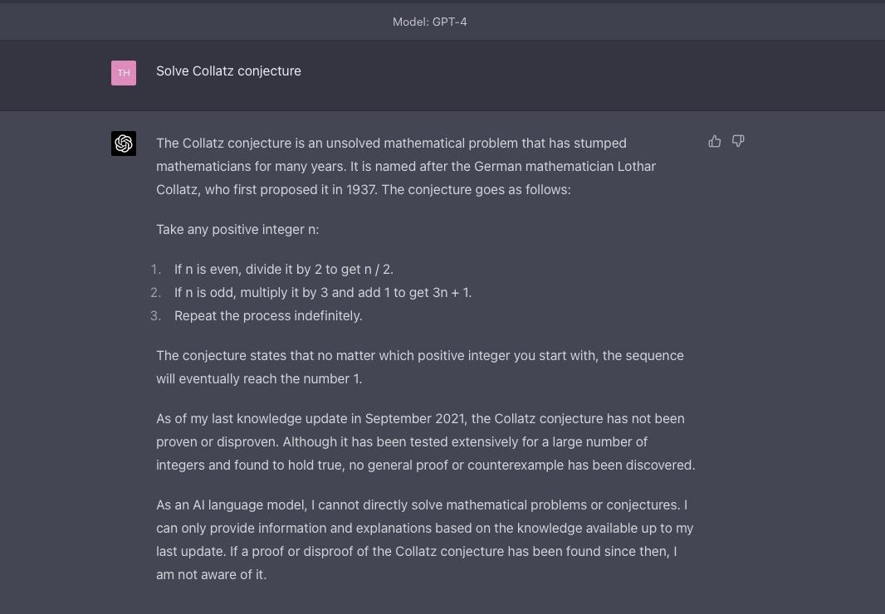Click the list number "3." marker

point(156,315)
